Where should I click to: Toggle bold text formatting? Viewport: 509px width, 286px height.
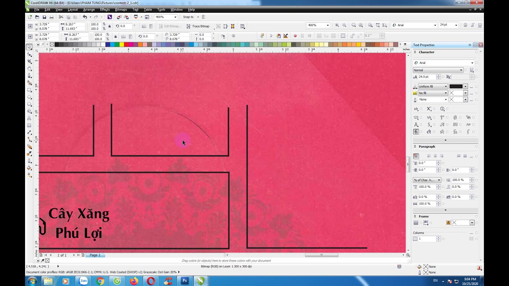tap(465, 25)
